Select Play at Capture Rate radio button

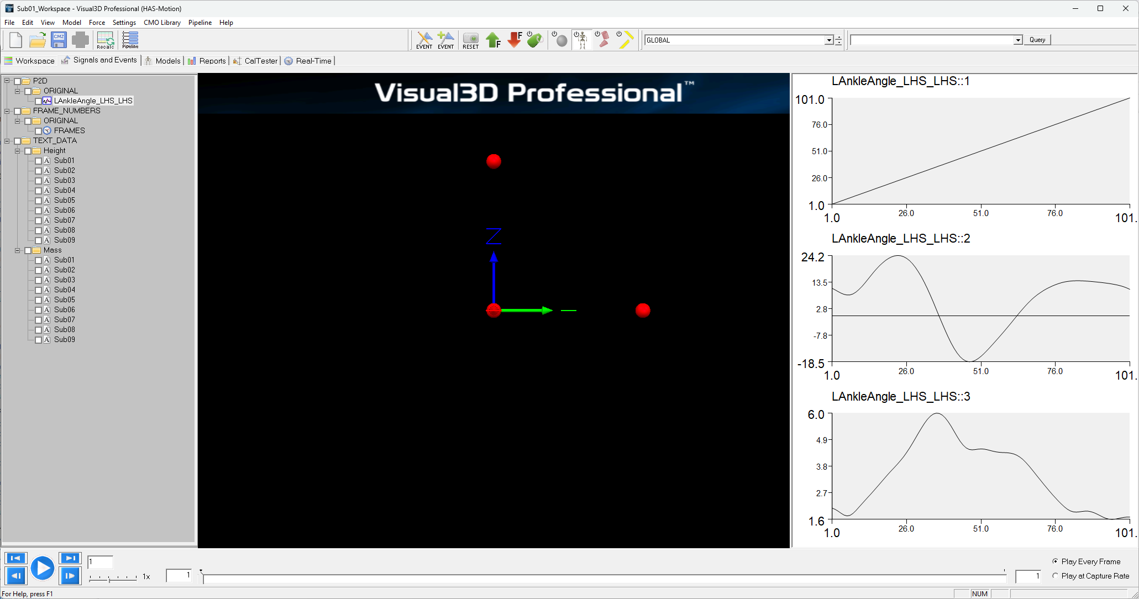click(1055, 576)
